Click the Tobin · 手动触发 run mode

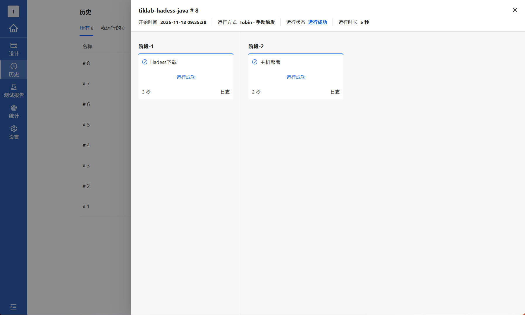click(x=257, y=22)
